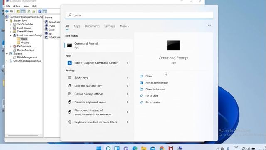This screenshot has width=266, height=150.
Task: Click three-dot options icon in search panel
Action: (209, 26)
